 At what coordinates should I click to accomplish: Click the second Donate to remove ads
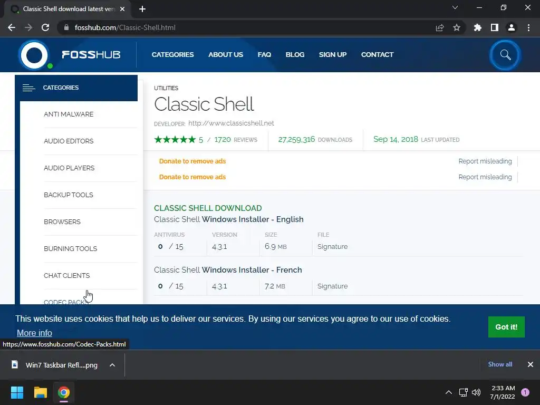click(x=192, y=177)
